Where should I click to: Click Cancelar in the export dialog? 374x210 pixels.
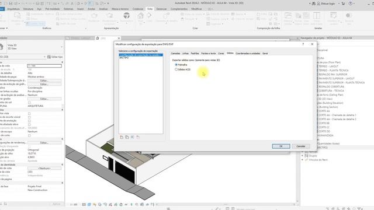[301, 146]
